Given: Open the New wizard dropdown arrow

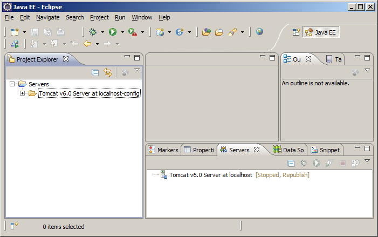Looking at the screenshot, I should (x=24, y=32).
